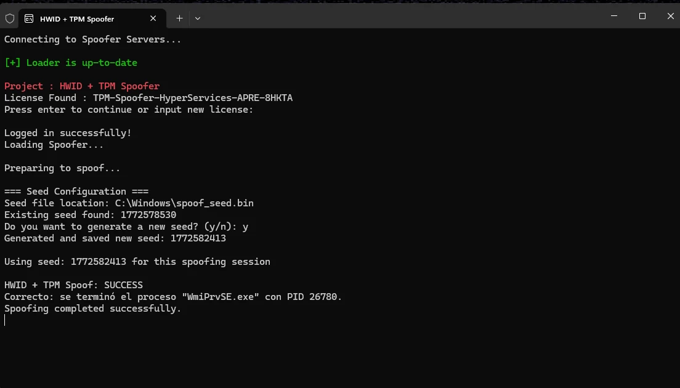Click the 'License Found' line text
The image size is (680, 388).
tap(148, 98)
